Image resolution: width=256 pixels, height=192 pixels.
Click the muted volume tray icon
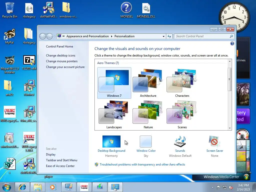click(x=231, y=187)
